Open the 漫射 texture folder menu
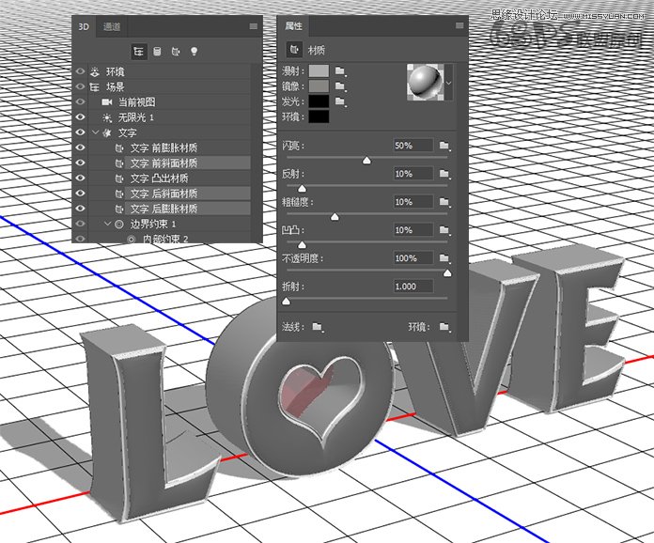The width and height of the screenshot is (654, 543). [x=341, y=70]
